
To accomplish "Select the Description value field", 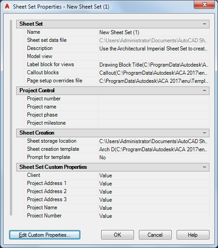I will point(154,49).
